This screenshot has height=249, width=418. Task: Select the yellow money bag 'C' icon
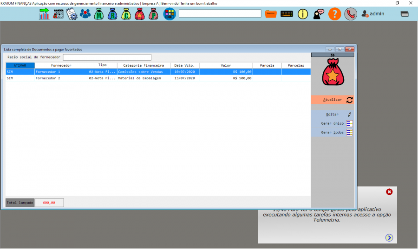click(126, 14)
